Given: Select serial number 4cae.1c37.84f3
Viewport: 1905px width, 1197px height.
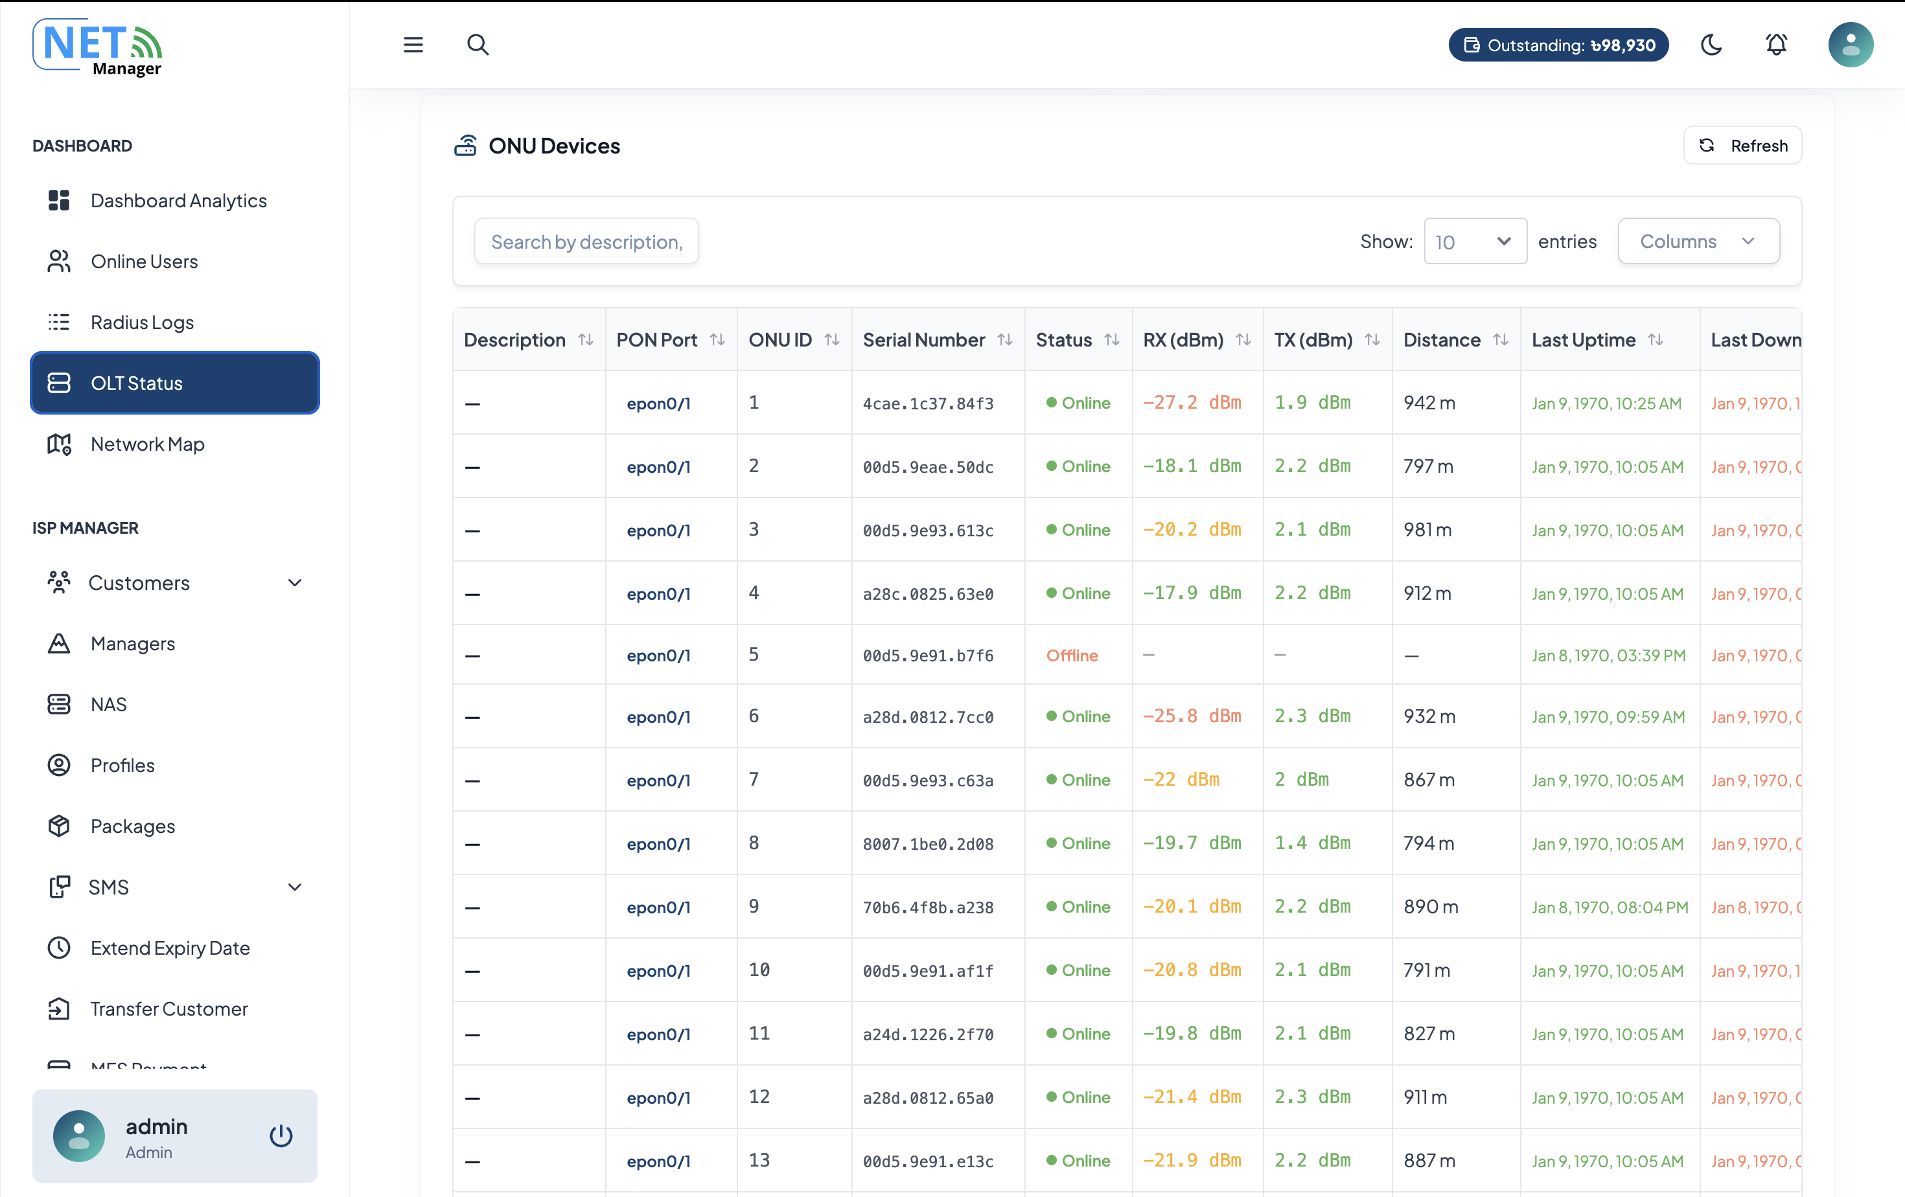Looking at the screenshot, I should click(928, 404).
